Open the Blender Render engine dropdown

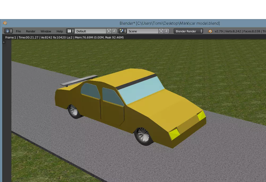click(x=188, y=31)
